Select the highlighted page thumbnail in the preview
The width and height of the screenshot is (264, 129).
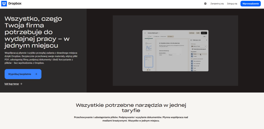(149, 62)
